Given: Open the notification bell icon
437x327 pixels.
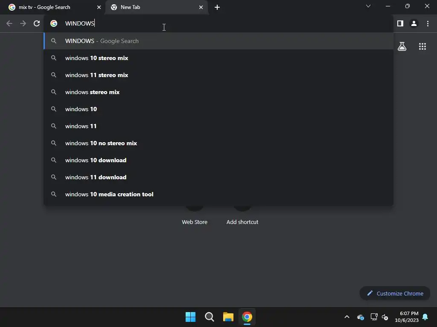Looking at the screenshot, I should (425, 317).
